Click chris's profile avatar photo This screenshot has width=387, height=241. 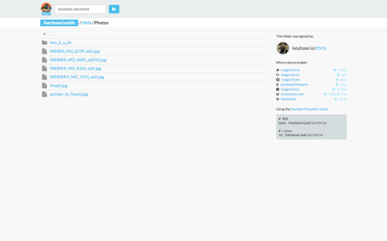tap(283, 48)
